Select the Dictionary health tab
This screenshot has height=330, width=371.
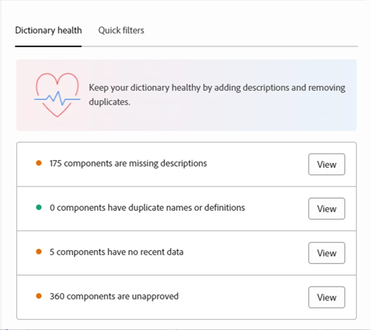pos(48,30)
